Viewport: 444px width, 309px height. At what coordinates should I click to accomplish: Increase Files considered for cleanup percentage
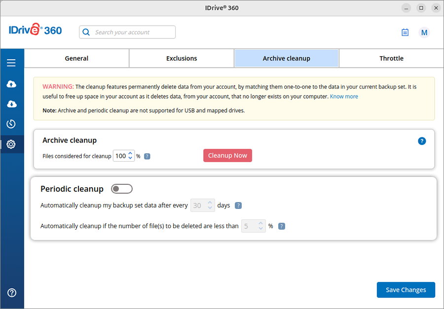click(130, 153)
